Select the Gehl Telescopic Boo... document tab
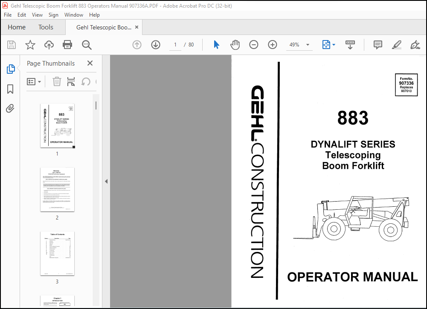Image resolution: width=427 pixels, height=309 pixels. coord(104,27)
